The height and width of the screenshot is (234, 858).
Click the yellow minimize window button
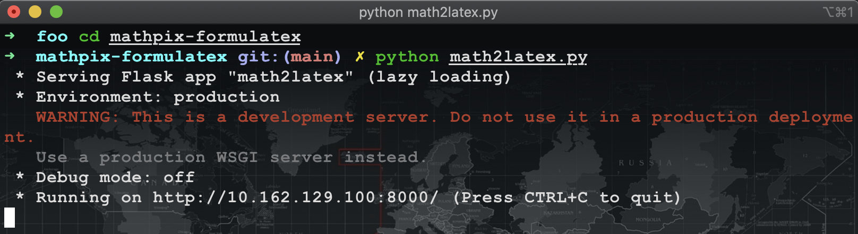click(x=35, y=12)
